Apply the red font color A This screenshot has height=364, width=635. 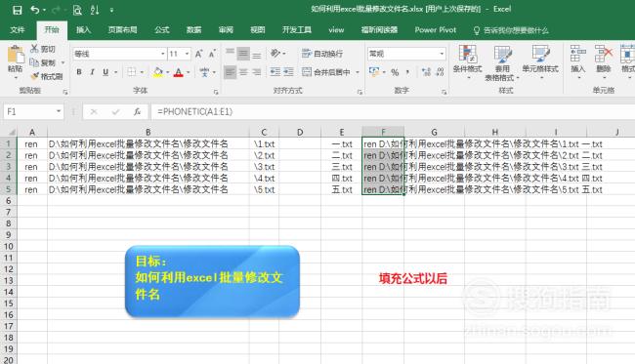click(178, 72)
